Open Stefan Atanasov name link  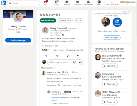(x=110, y=92)
